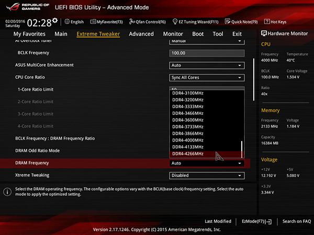Click the main settings page scrollbar

tap(254, 79)
